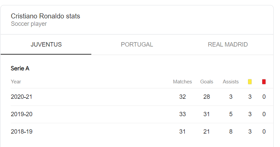Viewport: 280px width, 147px height.
Task: Click the red card column icon
Action: pos(264,82)
